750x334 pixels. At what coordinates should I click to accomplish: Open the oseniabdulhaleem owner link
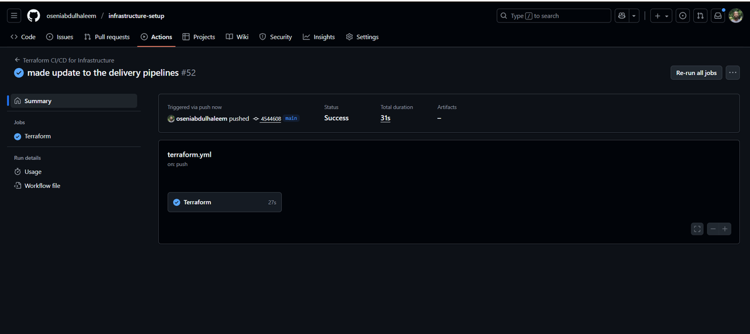click(x=71, y=16)
